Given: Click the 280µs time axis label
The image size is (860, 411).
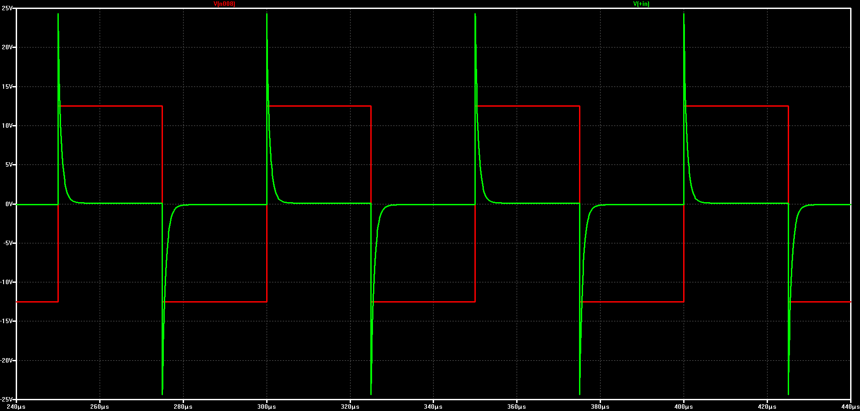Looking at the screenshot, I should pyautogui.click(x=183, y=407).
